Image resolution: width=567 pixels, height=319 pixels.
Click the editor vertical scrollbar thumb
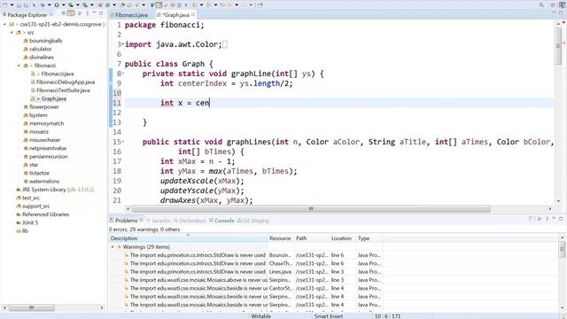558,45
